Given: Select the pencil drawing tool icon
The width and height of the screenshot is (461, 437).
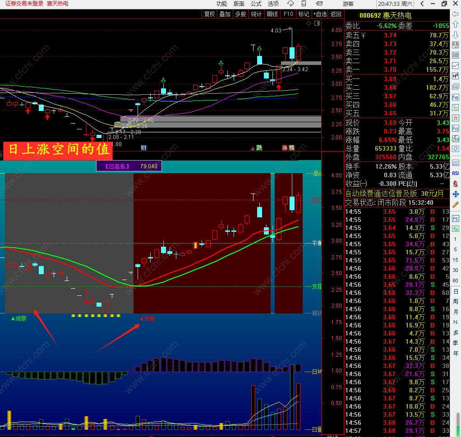Looking at the screenshot, I should [456, 204].
